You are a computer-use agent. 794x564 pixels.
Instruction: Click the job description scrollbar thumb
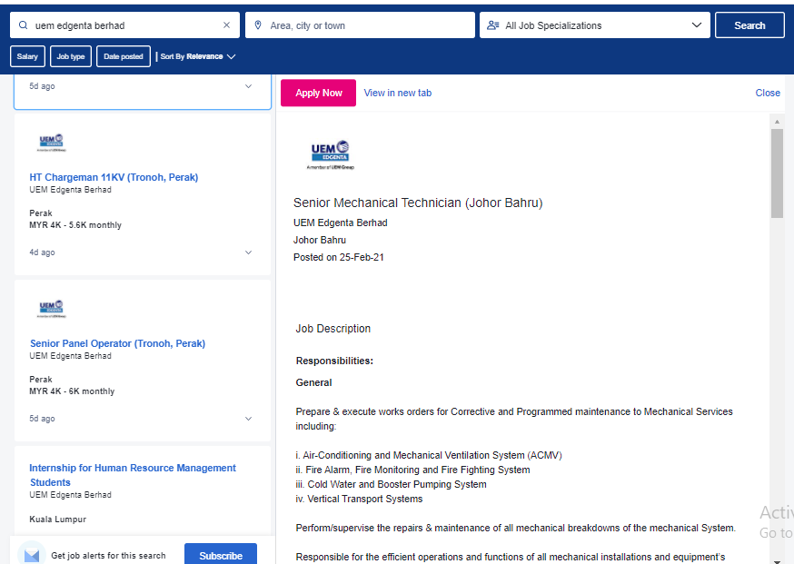pyautogui.click(x=777, y=173)
